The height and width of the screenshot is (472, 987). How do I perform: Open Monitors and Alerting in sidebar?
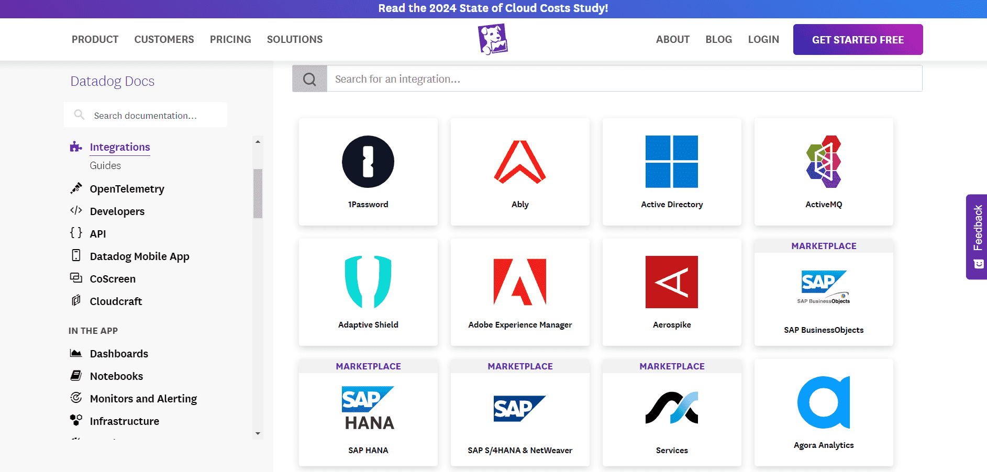click(143, 399)
